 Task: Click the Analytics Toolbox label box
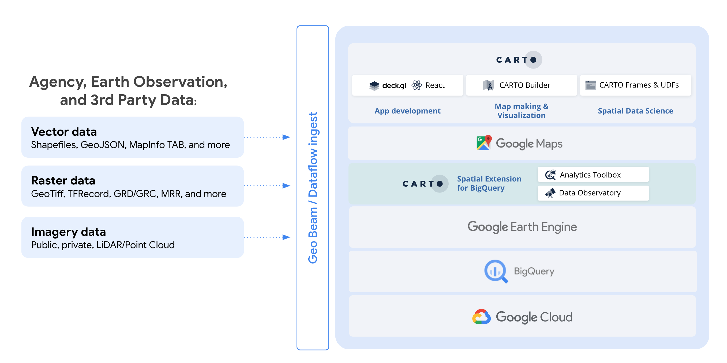(593, 175)
